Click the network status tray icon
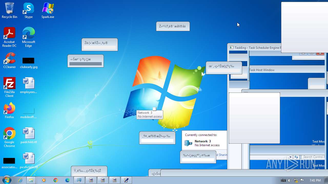The image size is (328, 184). [296, 180]
